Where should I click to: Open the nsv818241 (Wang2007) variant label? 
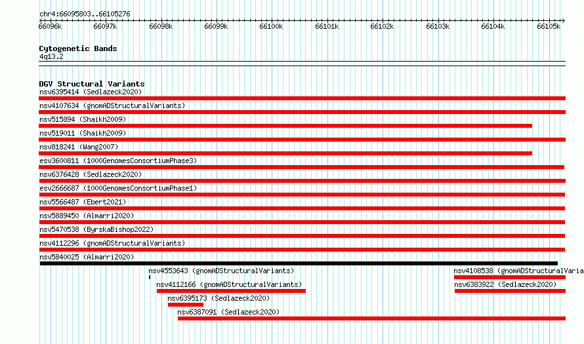coord(79,147)
